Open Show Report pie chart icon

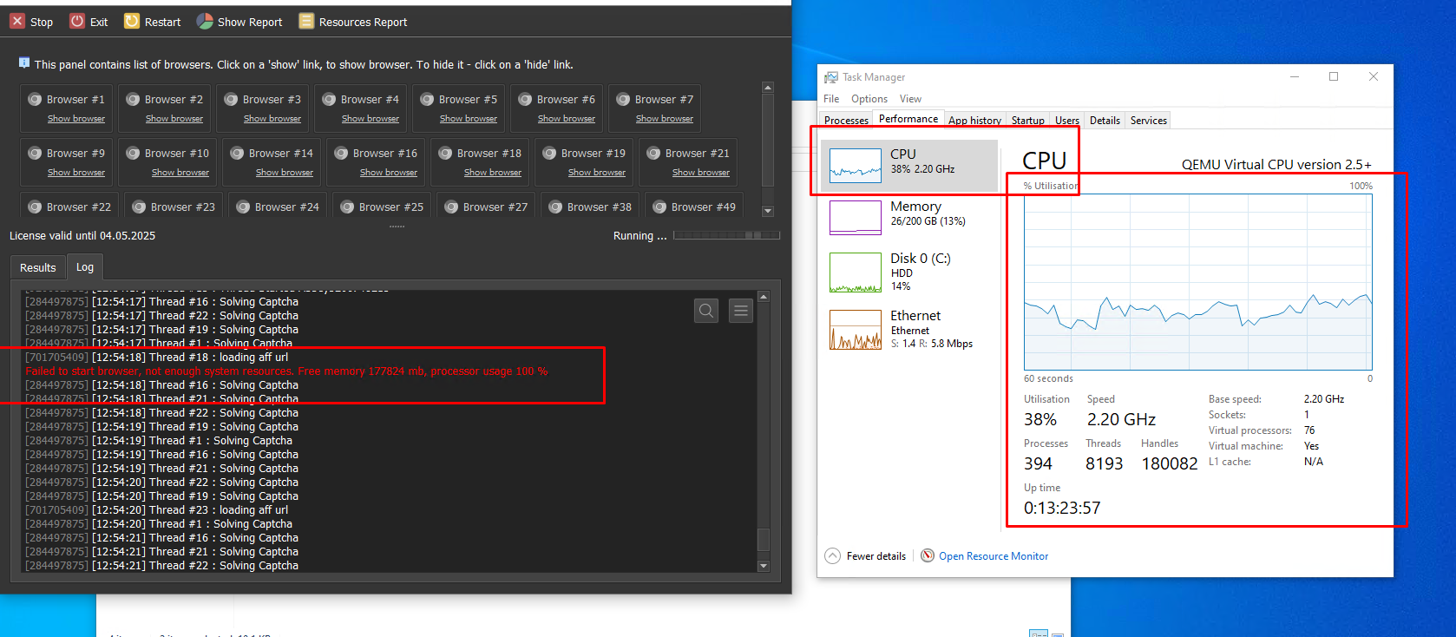(205, 22)
